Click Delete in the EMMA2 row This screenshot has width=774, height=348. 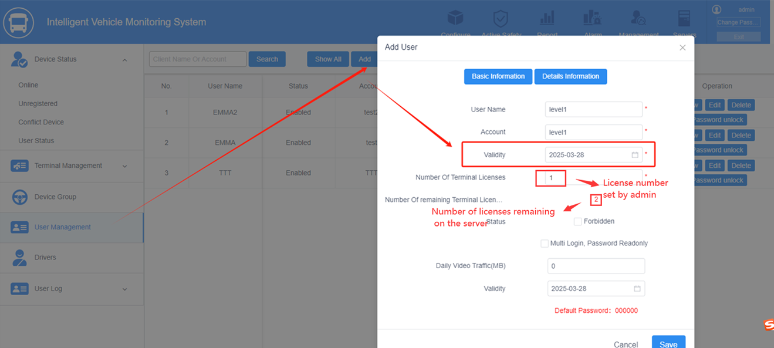741,105
